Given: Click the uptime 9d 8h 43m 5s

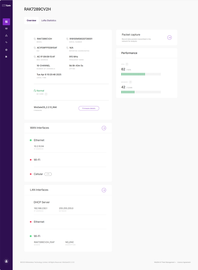Looking at the screenshot, I should coord(76,65).
